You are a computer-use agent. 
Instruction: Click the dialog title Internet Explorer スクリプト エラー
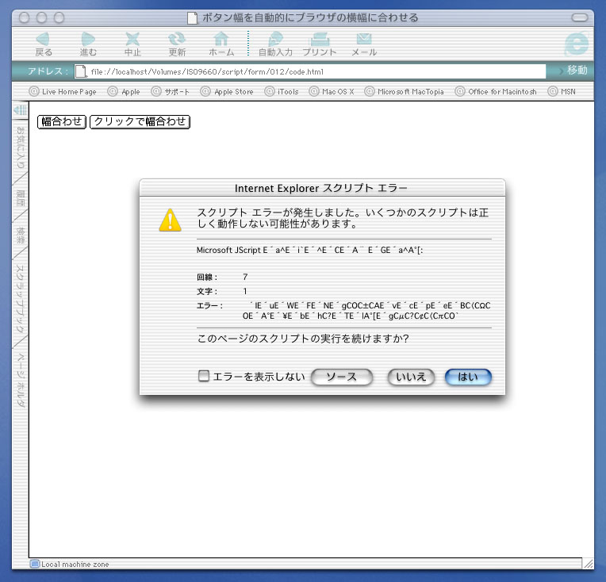point(320,188)
